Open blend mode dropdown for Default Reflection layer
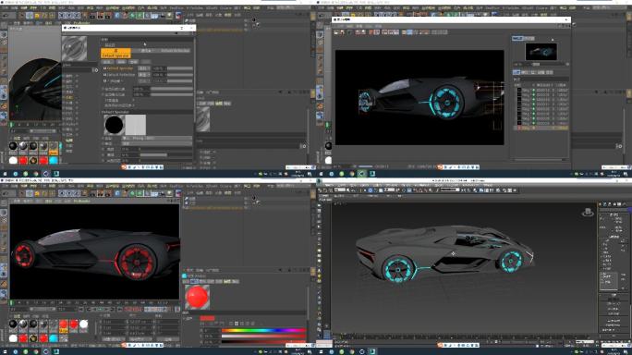Image resolution: width=632 pixels, height=355 pixels. pyautogui.click(x=144, y=75)
